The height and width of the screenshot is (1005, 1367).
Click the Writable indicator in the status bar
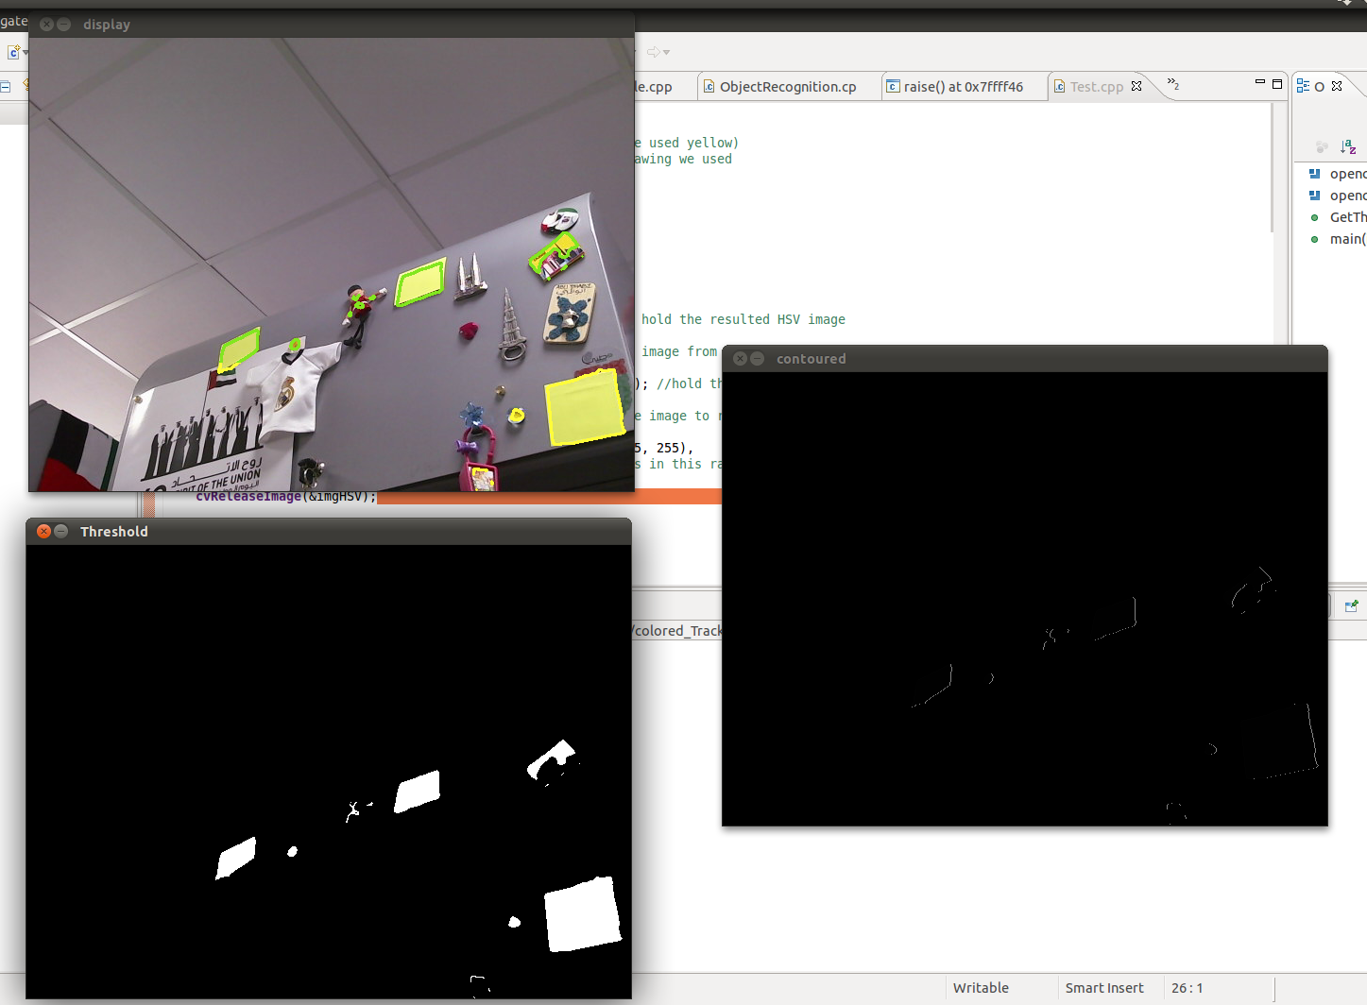pos(981,987)
